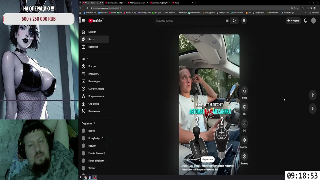
Task: Open История in the sidebar
Action: (x=94, y=66)
